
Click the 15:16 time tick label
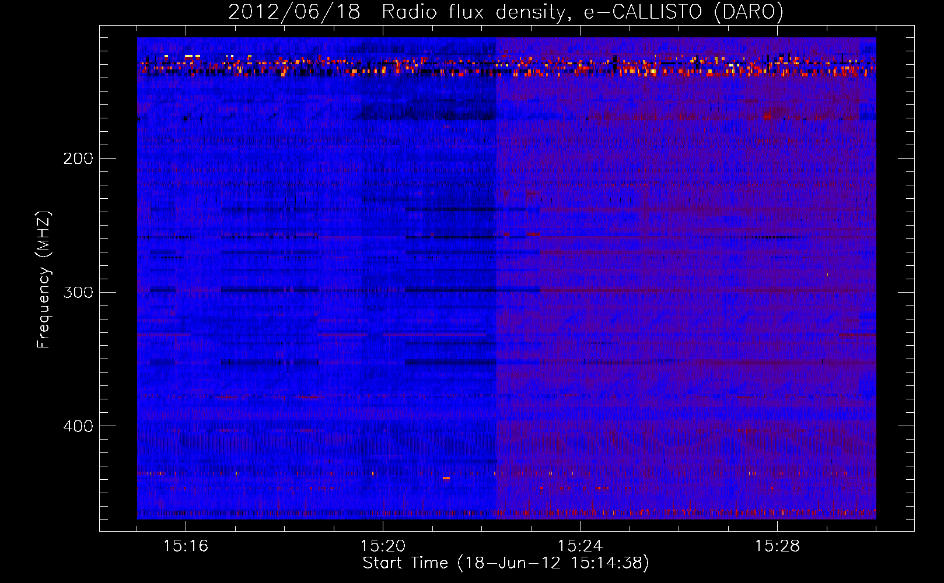pos(186,546)
